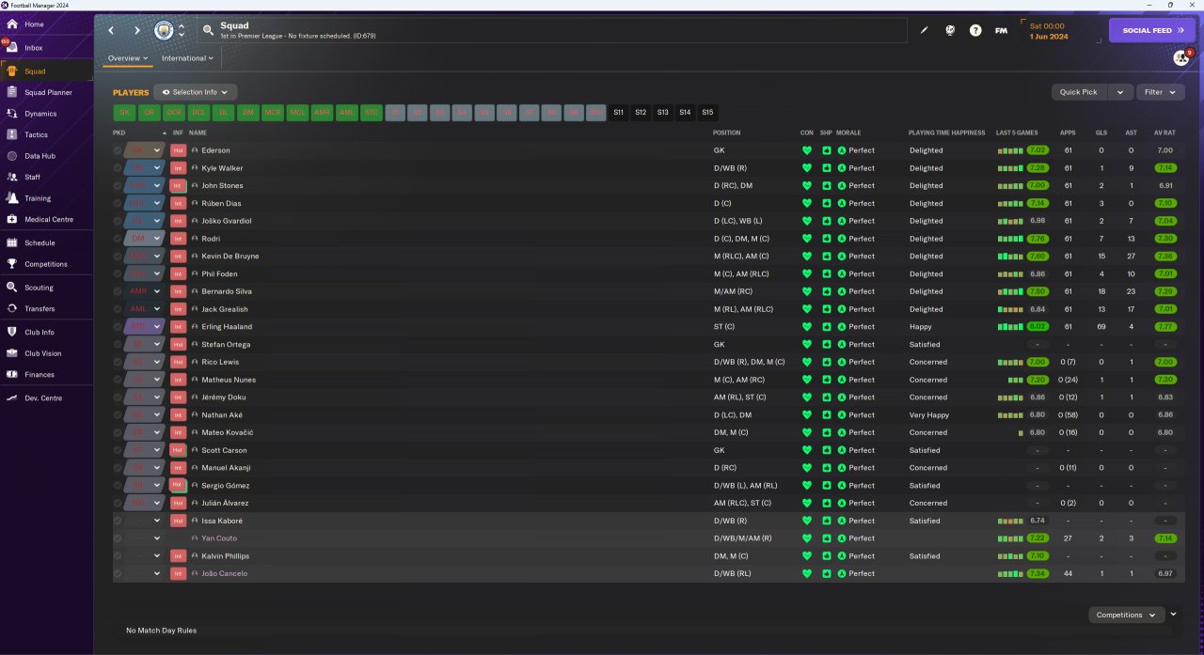Toggle picked circle for Yan Couto
The height and width of the screenshot is (655, 1204).
tap(118, 538)
